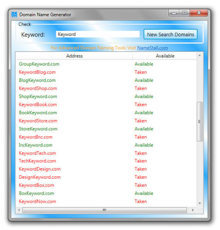This screenshot has width=220, height=230.
Task: Click the New Search Domains button
Action: [x=170, y=35]
